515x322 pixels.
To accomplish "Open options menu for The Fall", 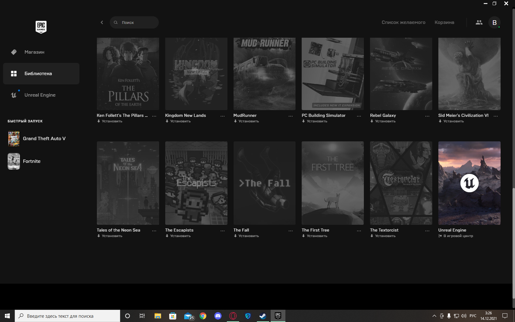I will pos(291,231).
